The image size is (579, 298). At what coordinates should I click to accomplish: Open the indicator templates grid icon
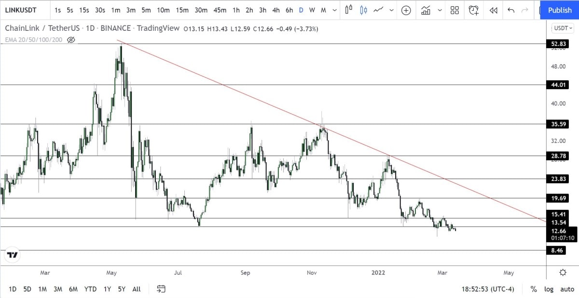point(455,10)
